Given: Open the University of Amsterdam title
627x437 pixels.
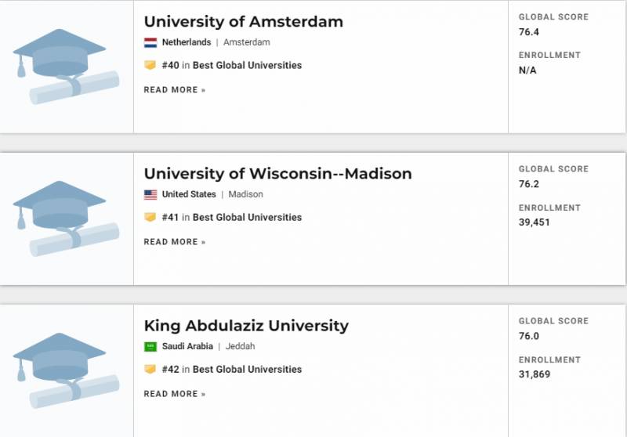Looking at the screenshot, I should pos(243,22).
